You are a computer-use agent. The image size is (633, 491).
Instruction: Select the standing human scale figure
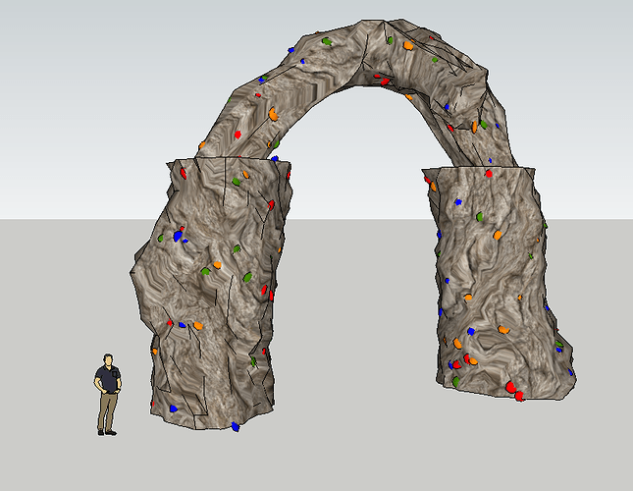pyautogui.click(x=108, y=395)
